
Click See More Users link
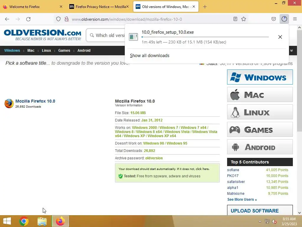tap(242, 200)
